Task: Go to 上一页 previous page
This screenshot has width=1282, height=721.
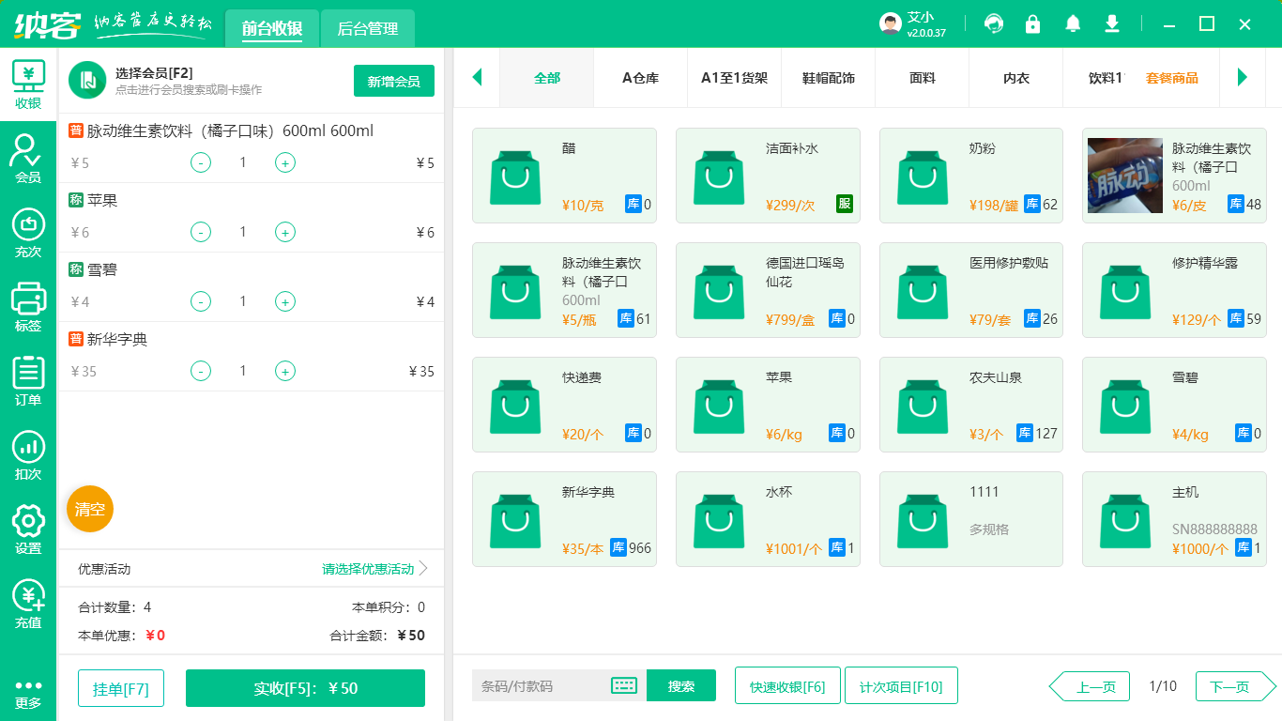Action: (x=1090, y=686)
